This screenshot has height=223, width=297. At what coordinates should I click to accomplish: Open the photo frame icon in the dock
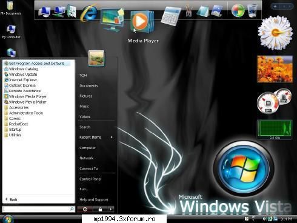coord(216,10)
